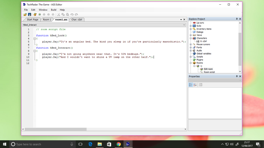Image resolution: width=264 pixels, height=148 pixels.
Task: Select Edit room in project tree
Action: coord(208,69)
